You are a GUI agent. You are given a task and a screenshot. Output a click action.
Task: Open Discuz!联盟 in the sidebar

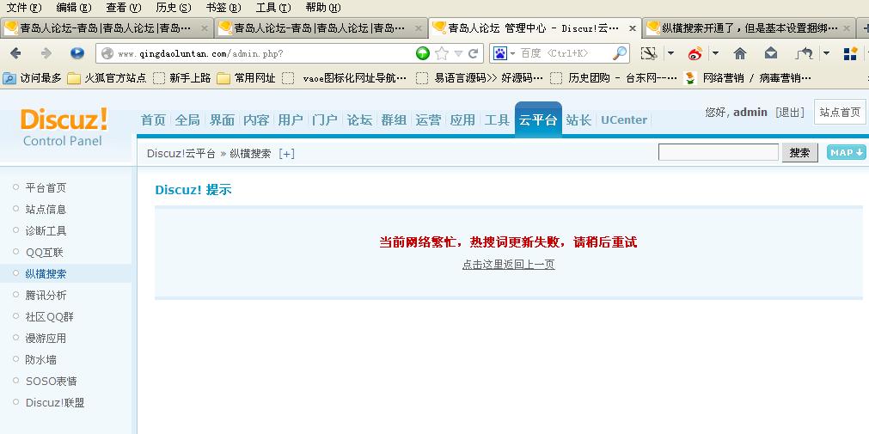[55, 403]
